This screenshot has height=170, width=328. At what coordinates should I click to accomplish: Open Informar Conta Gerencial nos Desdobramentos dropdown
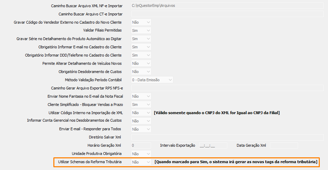coord(141,121)
